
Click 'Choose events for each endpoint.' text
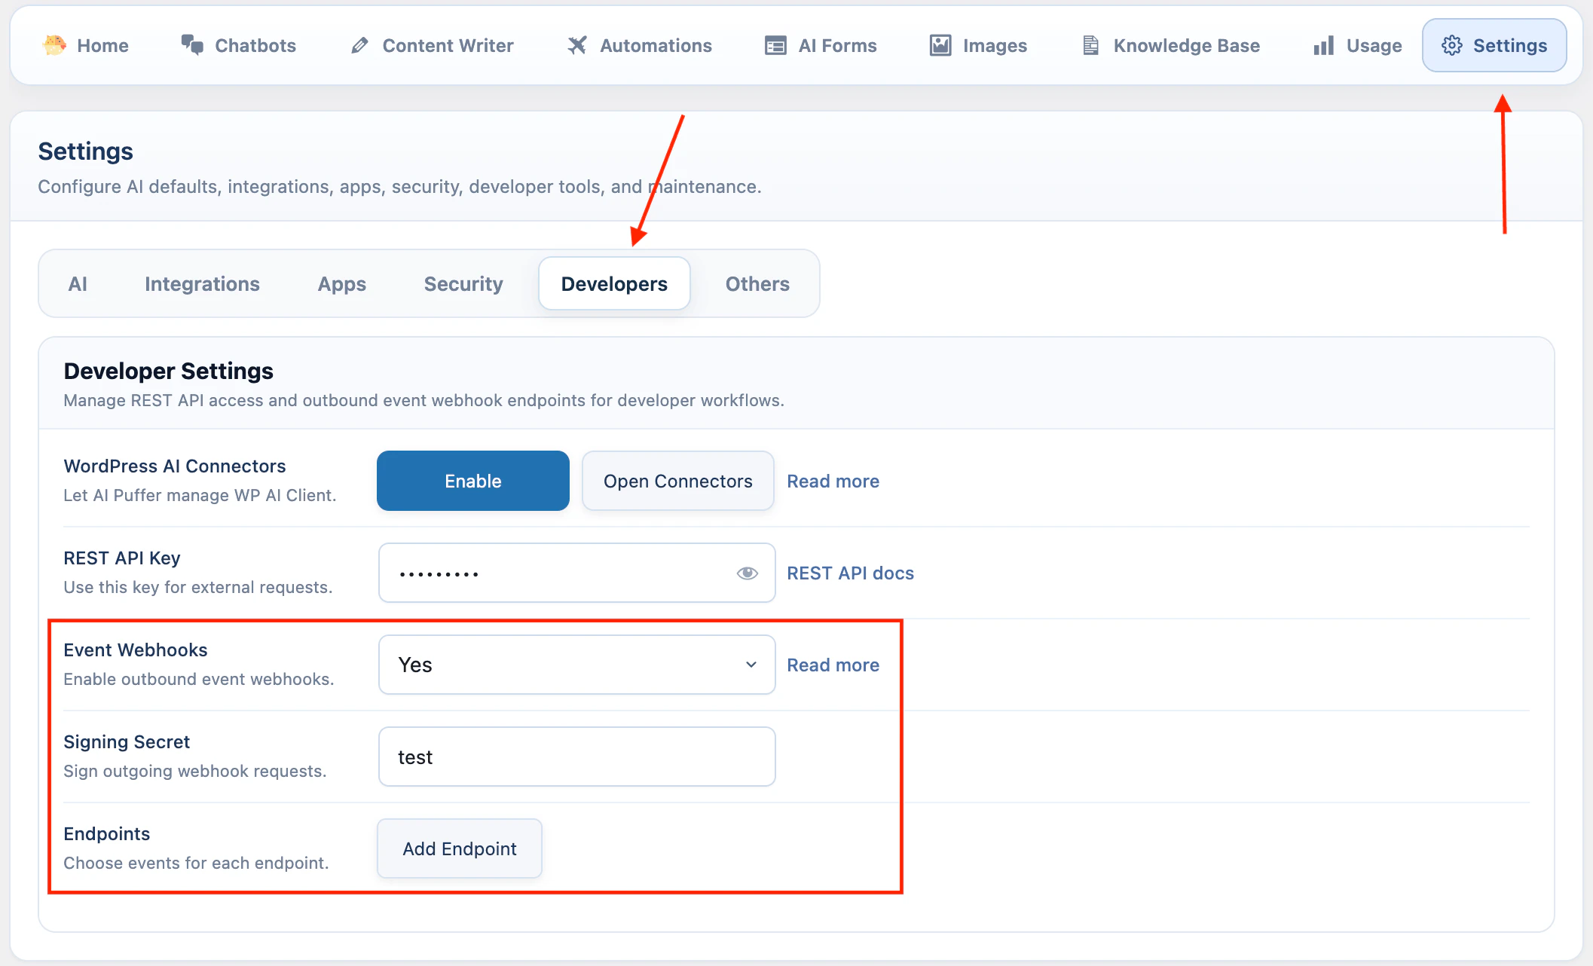[196, 863]
